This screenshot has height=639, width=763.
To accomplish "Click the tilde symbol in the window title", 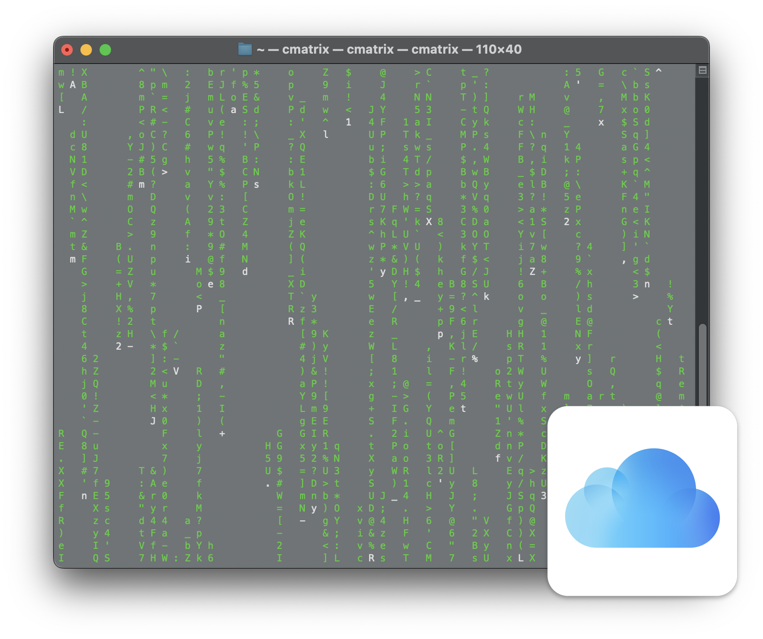I will pos(260,50).
